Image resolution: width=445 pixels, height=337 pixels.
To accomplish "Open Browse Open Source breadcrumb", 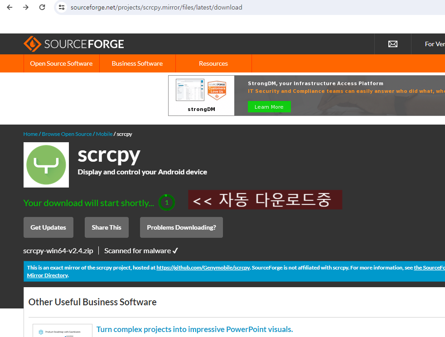I will pos(67,134).
